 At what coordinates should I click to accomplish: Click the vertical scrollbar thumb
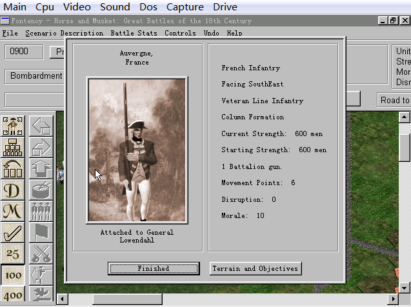pos(405,148)
